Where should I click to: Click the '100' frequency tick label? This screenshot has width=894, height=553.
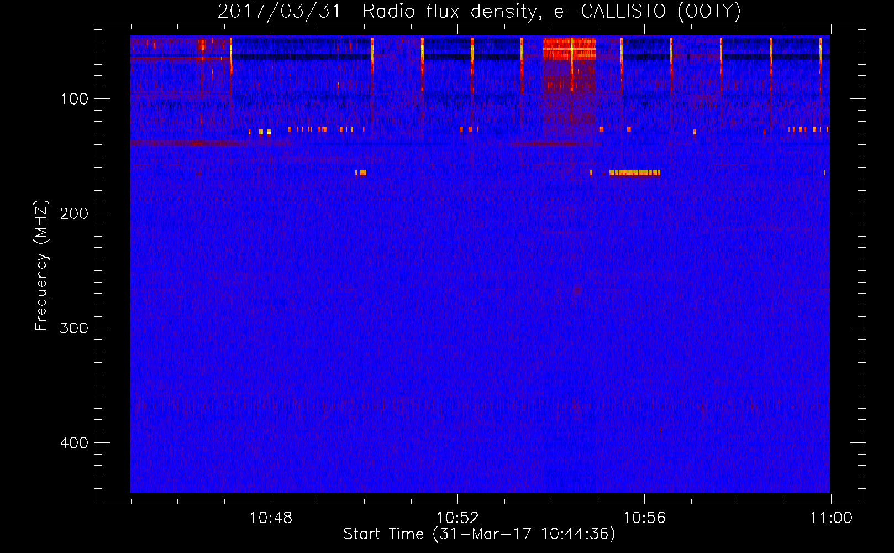click(x=75, y=99)
